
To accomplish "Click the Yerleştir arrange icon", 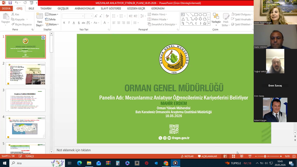I will pos(216,19).
